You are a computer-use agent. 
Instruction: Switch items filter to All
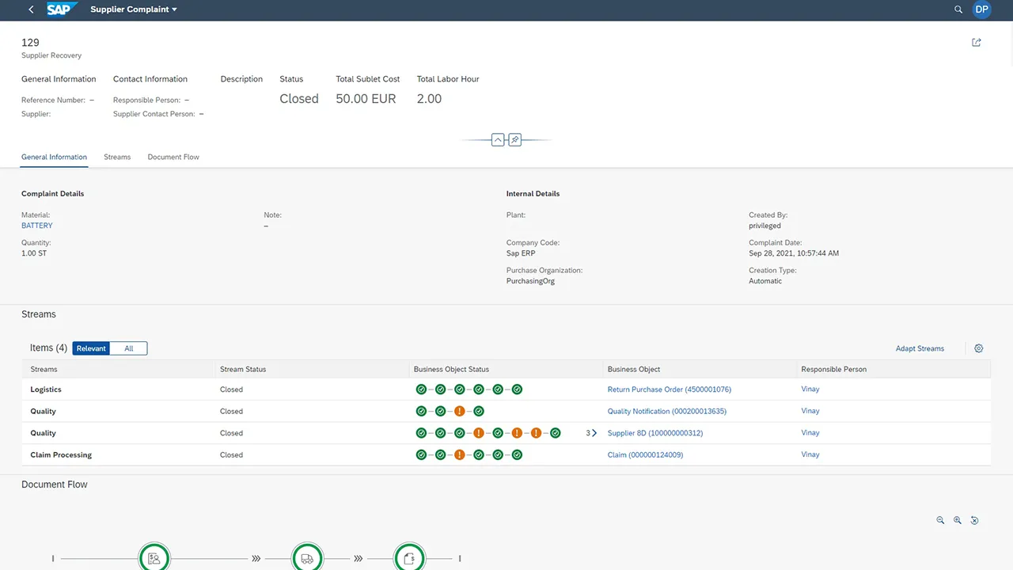pos(128,348)
